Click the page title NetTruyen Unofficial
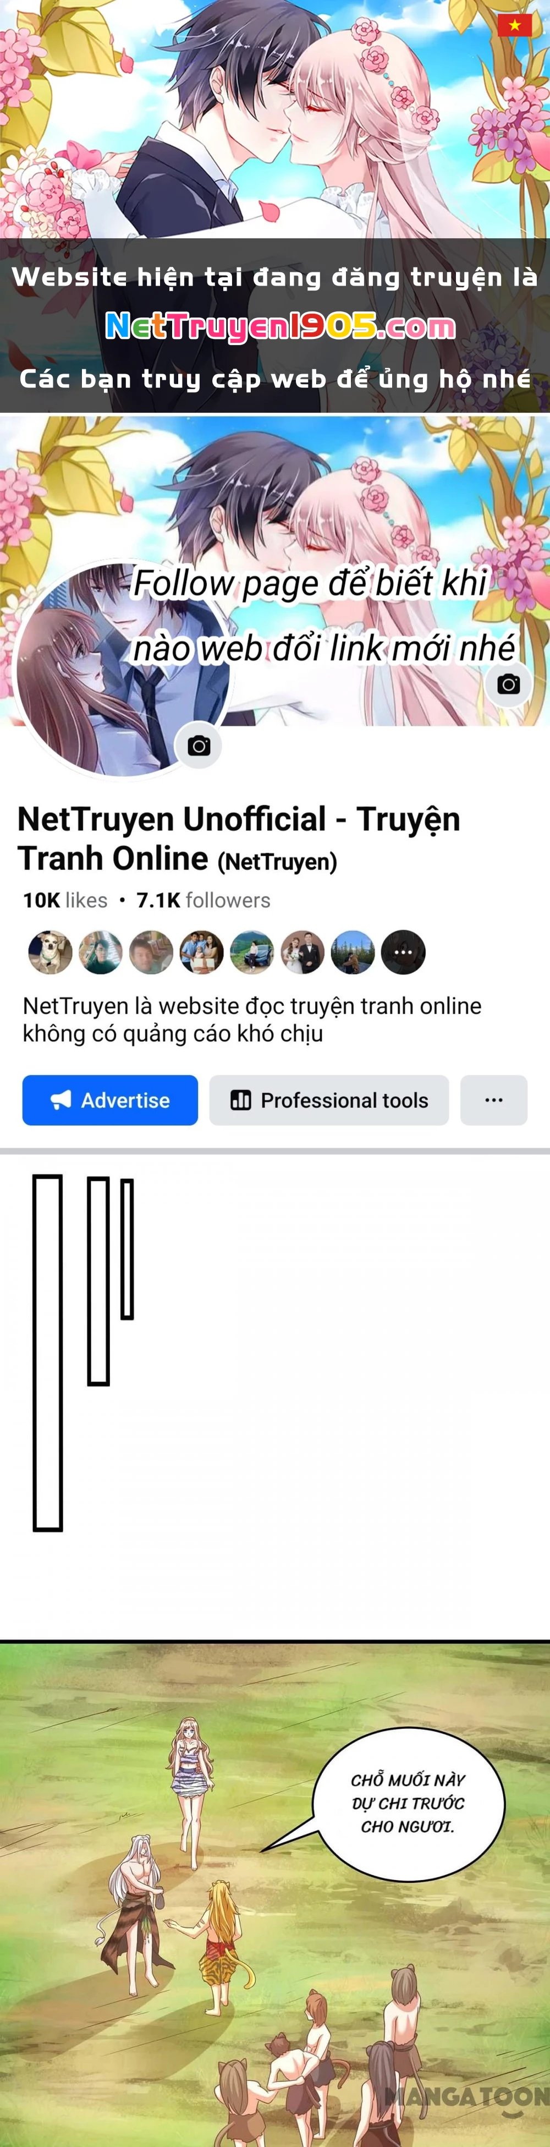Image resolution: width=550 pixels, height=2147 pixels. [x=239, y=839]
